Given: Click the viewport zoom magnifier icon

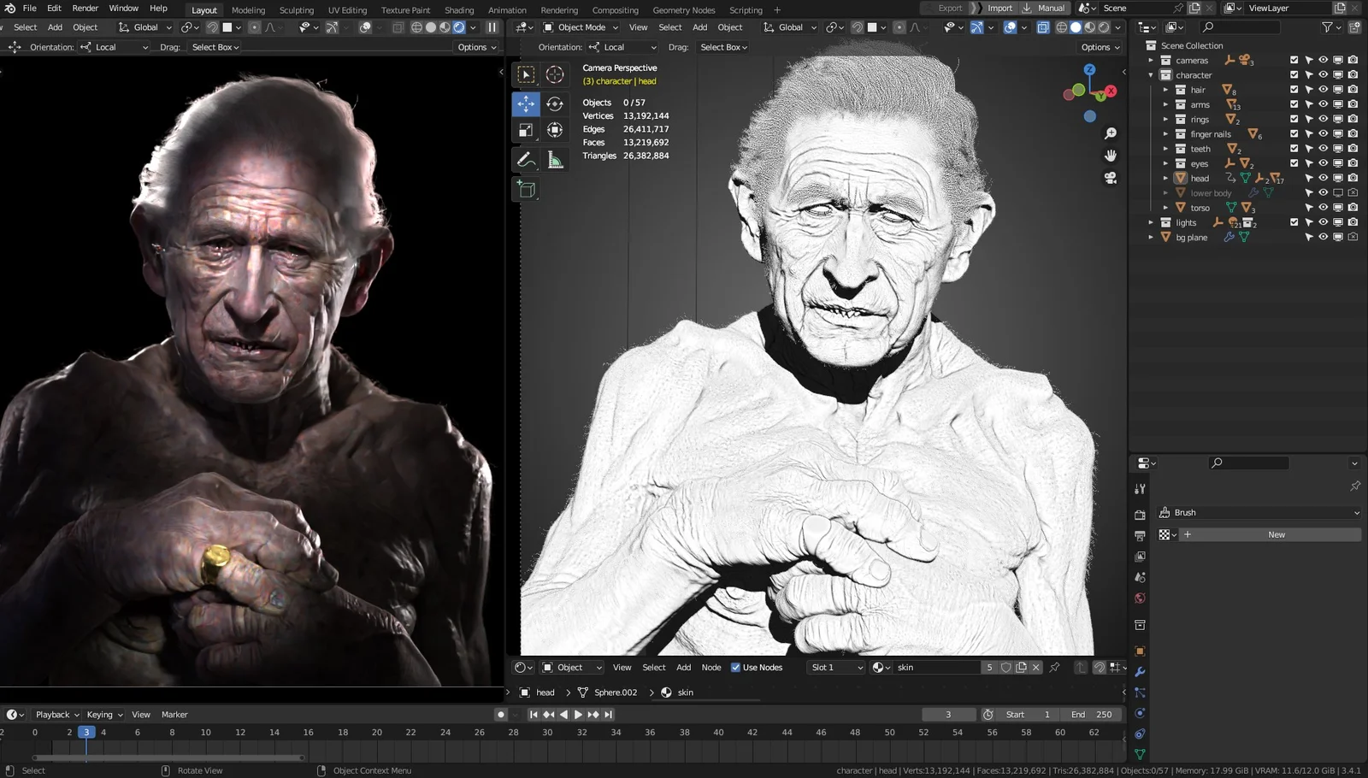Looking at the screenshot, I should pos(1110,133).
